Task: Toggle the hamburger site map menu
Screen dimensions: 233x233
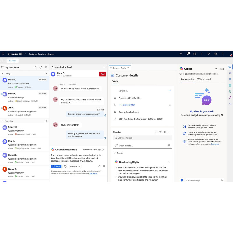Action: tap(3, 61)
